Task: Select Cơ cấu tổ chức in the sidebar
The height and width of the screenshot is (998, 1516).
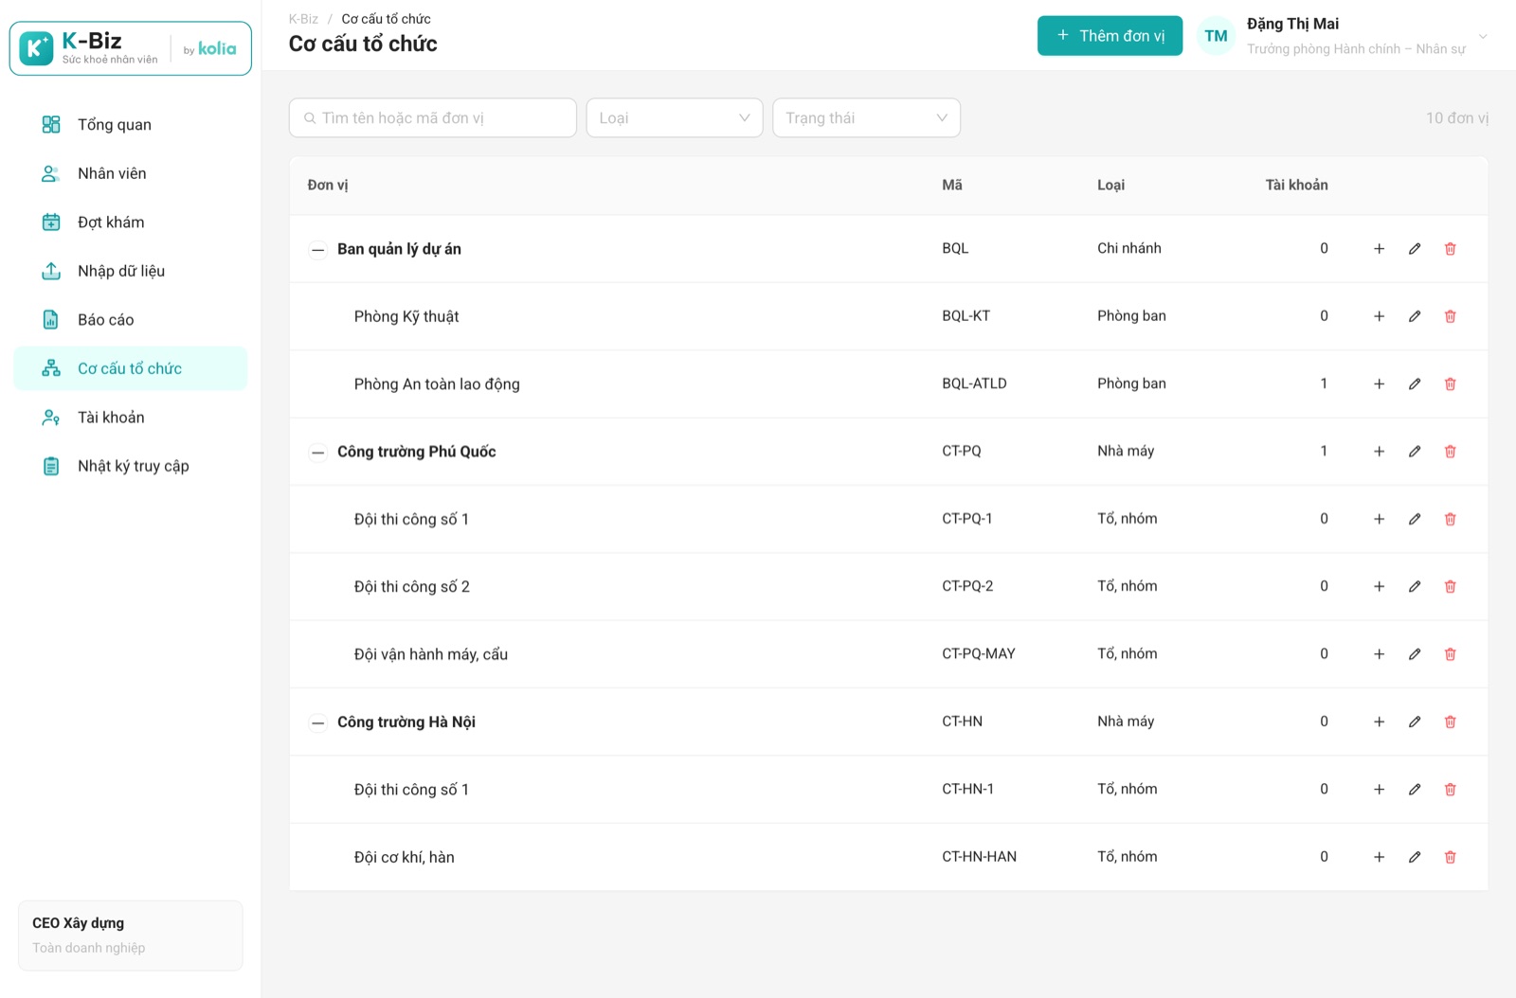Action: 131,368
